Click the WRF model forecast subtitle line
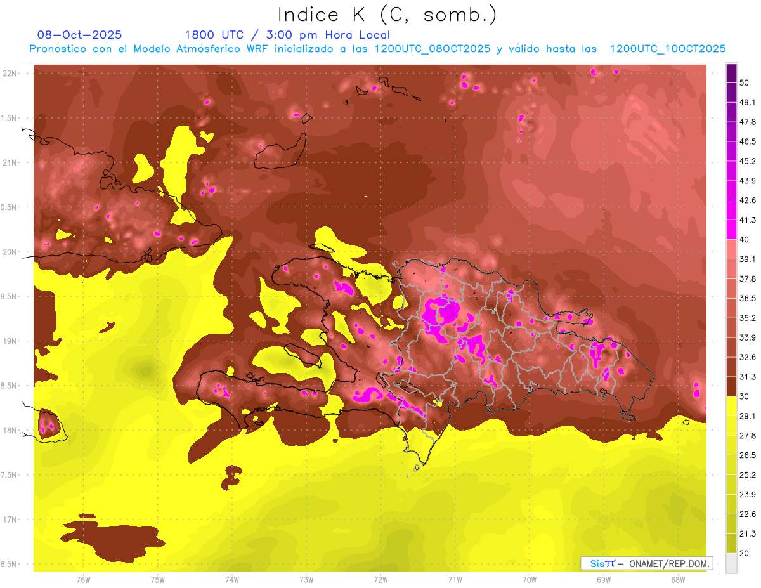 377,49
